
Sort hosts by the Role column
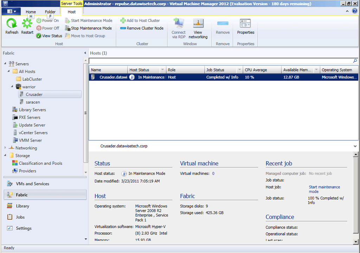[x=185, y=70]
